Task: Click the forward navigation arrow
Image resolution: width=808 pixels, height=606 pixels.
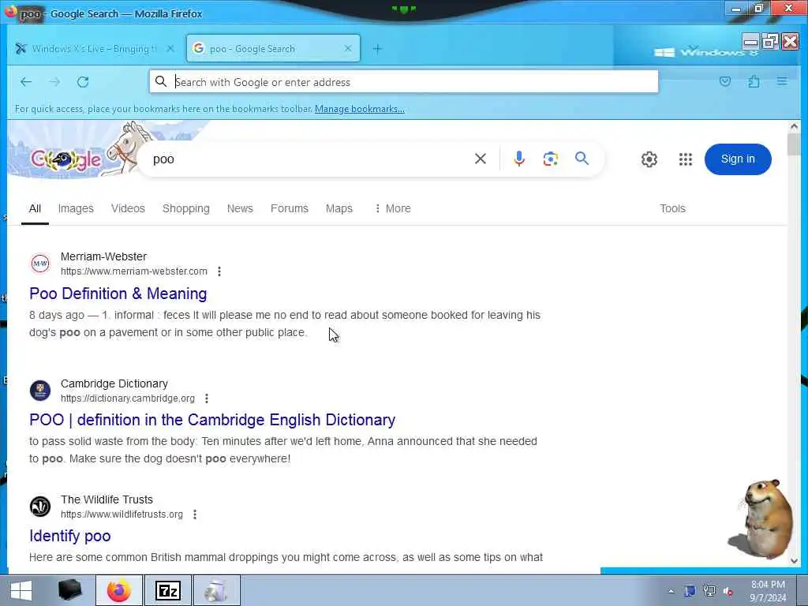Action: tap(54, 81)
